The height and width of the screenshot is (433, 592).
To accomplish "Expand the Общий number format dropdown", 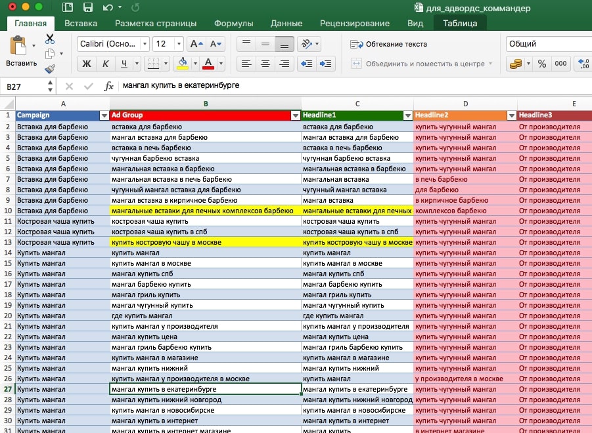I will point(549,44).
